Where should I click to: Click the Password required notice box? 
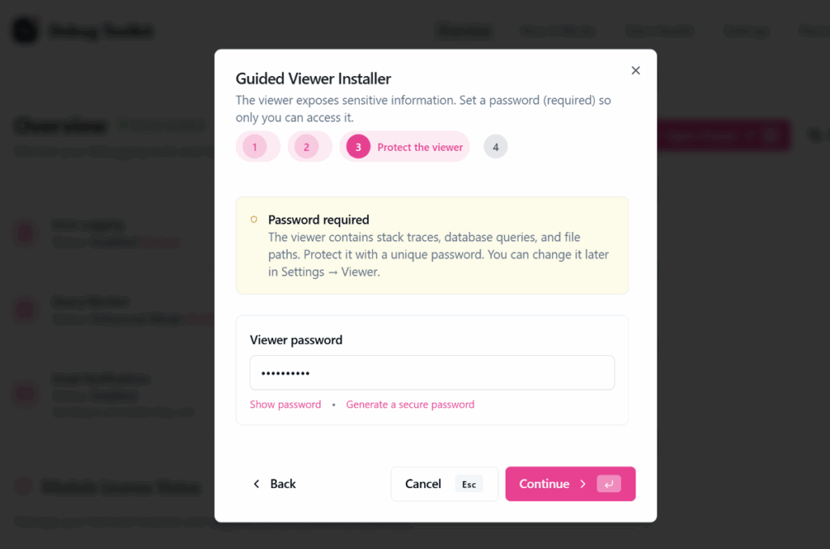coord(431,243)
